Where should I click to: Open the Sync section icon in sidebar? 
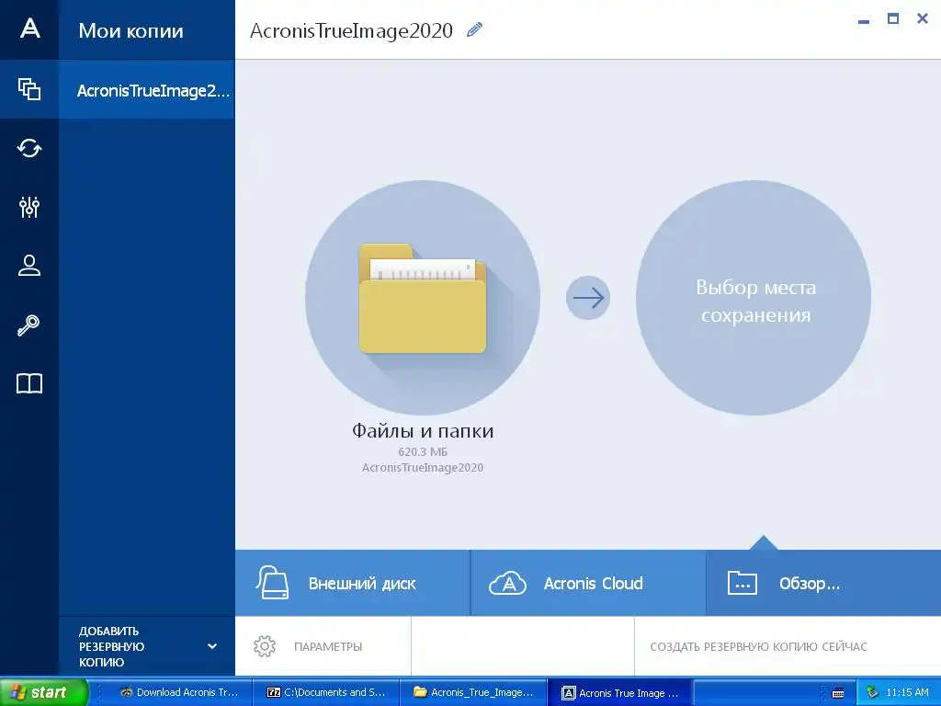[x=29, y=148]
